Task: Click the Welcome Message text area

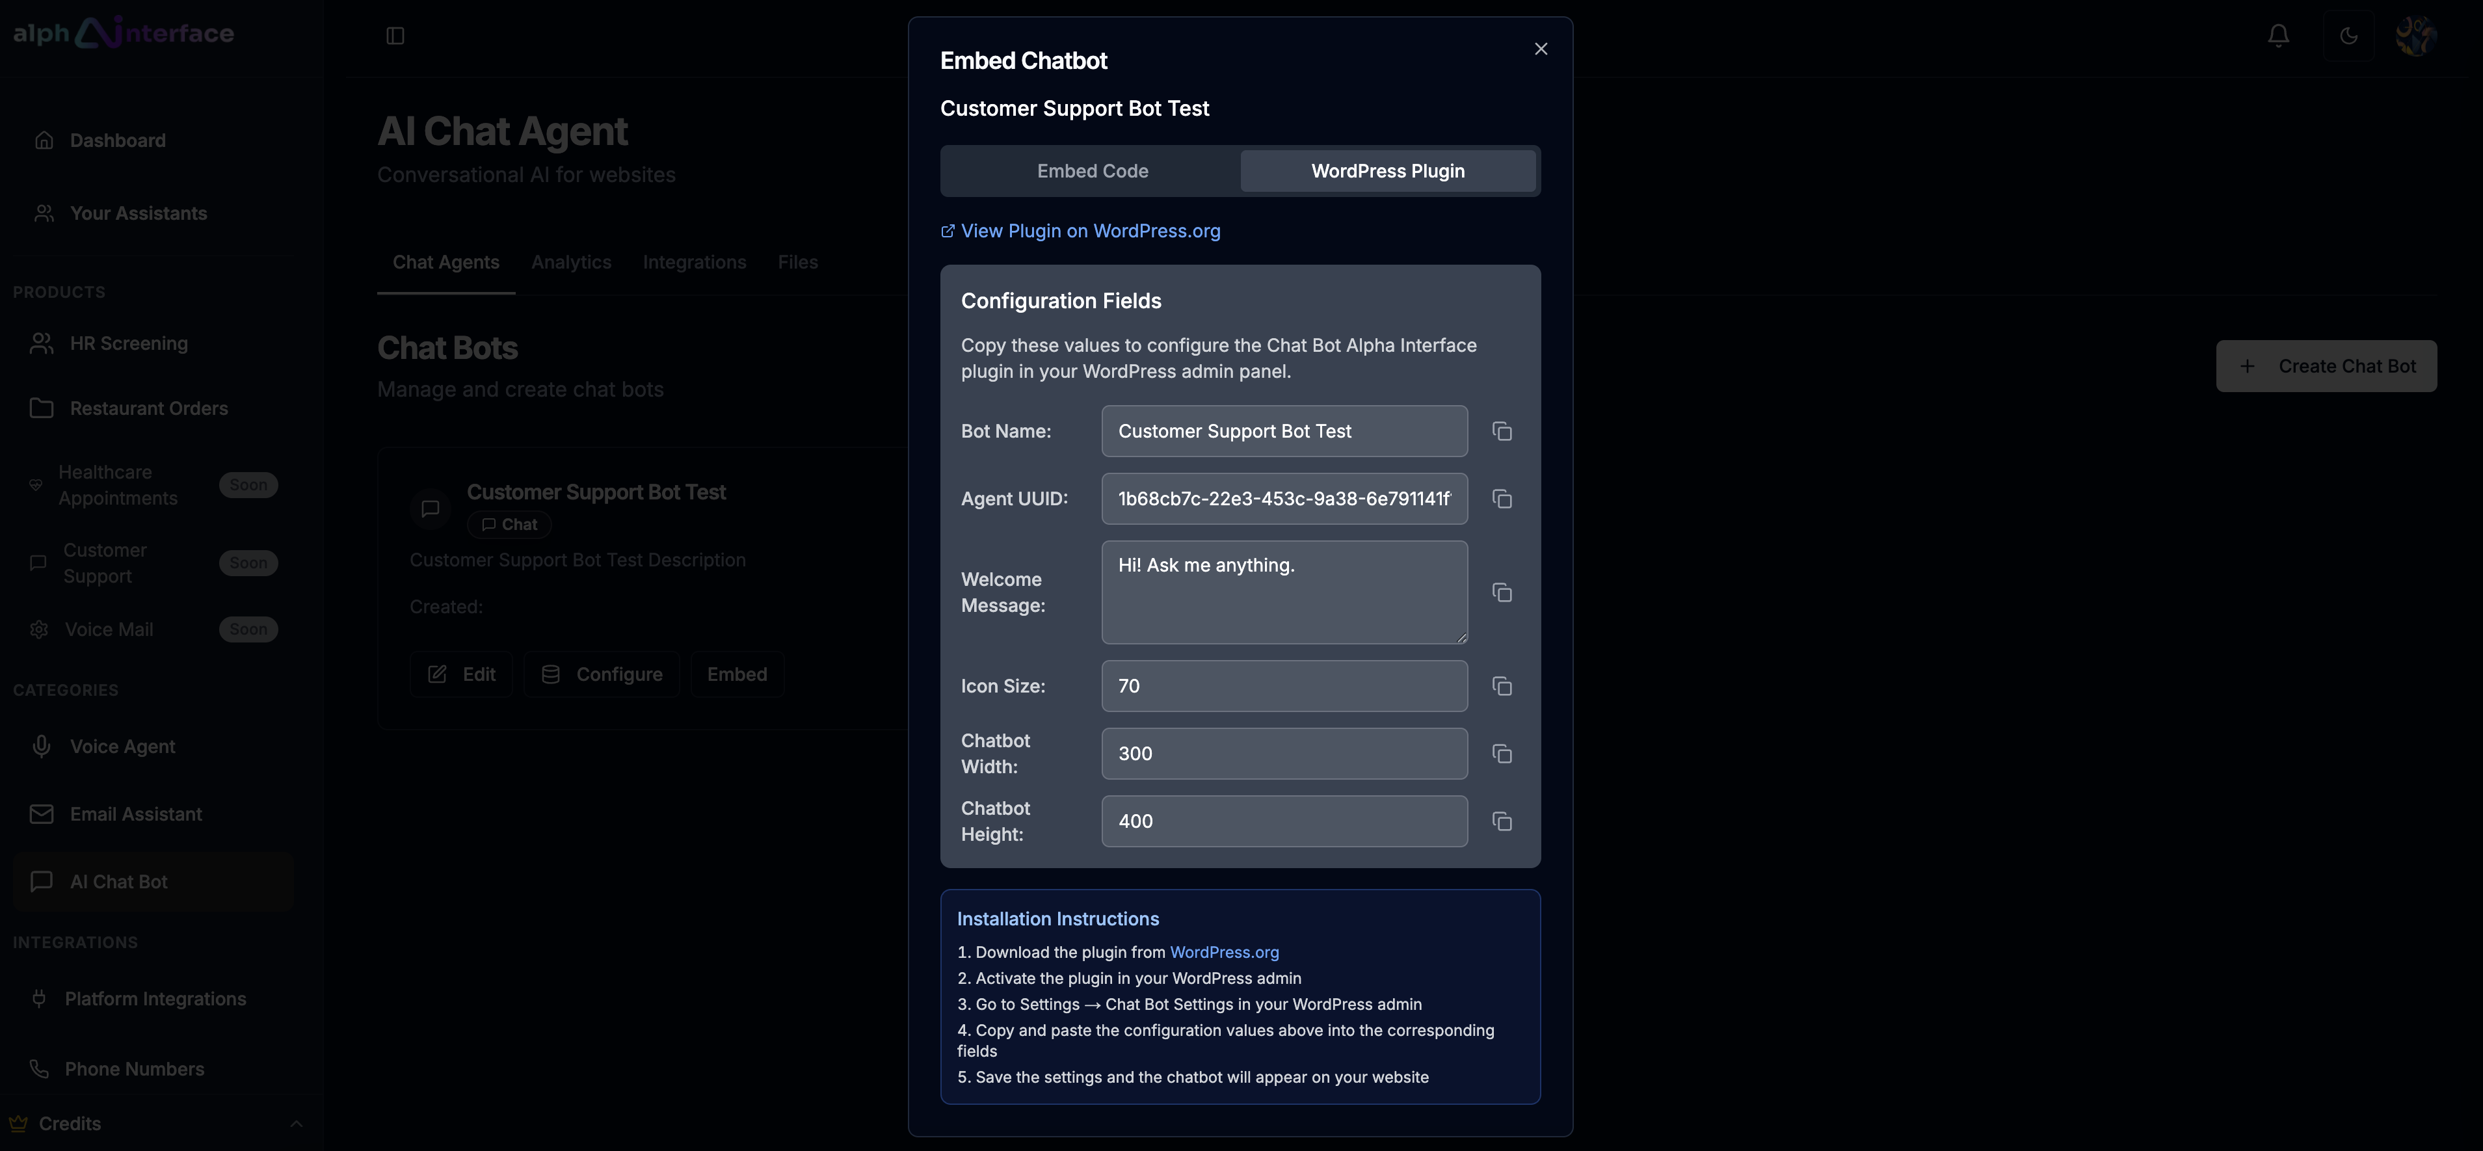Action: 1283,592
